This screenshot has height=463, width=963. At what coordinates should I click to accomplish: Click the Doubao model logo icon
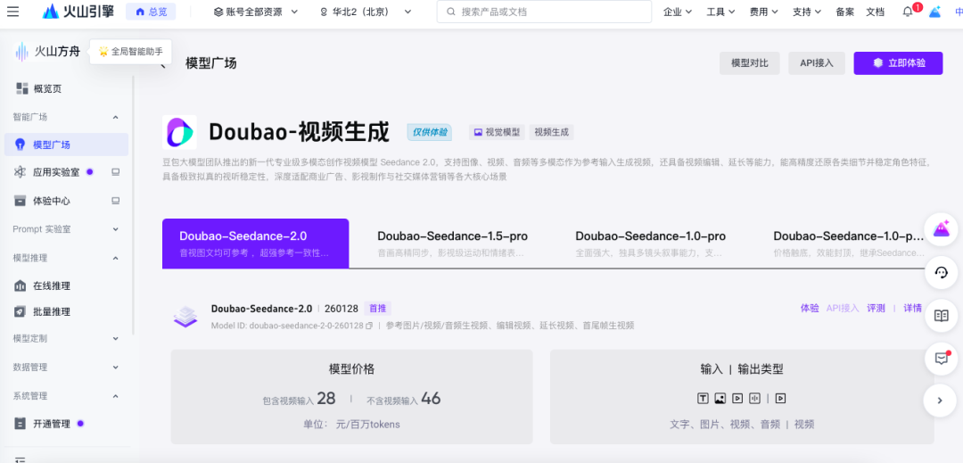pyautogui.click(x=180, y=132)
